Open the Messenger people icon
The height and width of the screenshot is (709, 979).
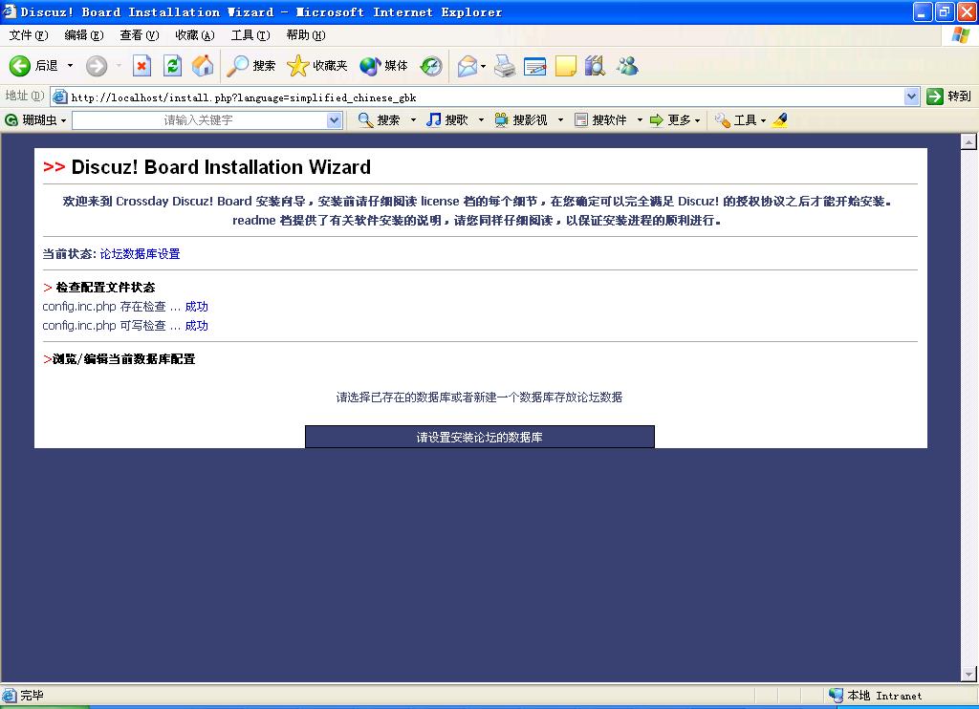[627, 66]
